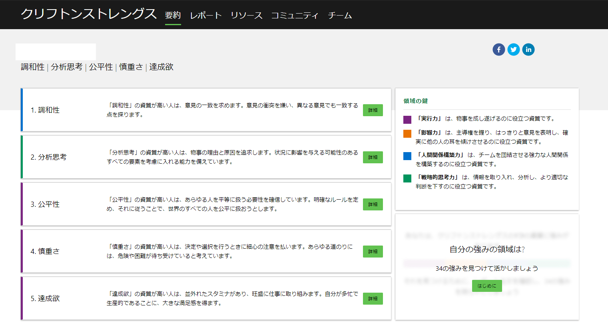This screenshot has height=325, width=608.
Task: Open 詳細 for 調和性
Action: (x=373, y=110)
